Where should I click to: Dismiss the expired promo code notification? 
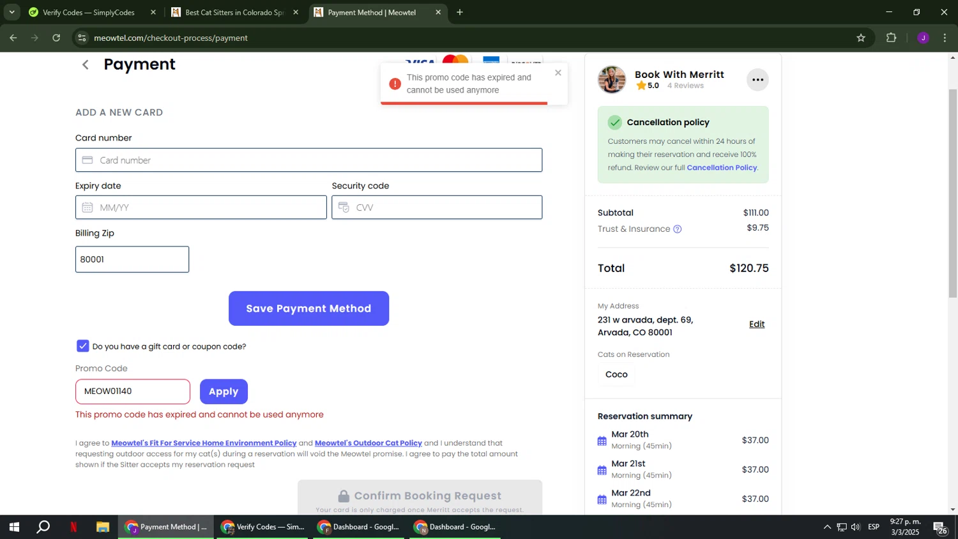tap(558, 73)
